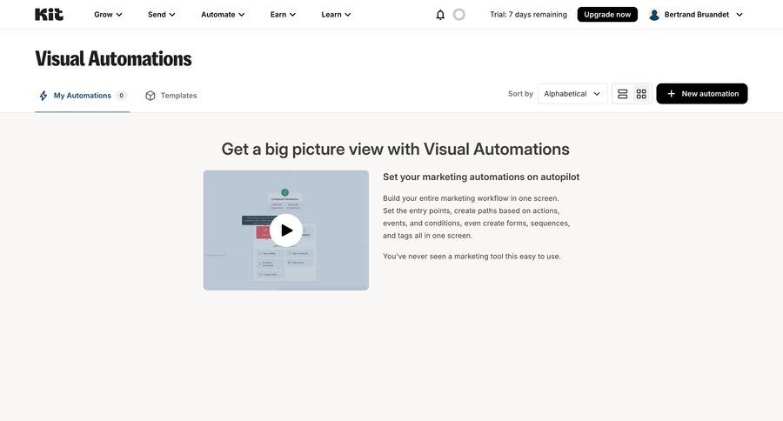
Task: Click the Sort by label
Action: (520, 94)
